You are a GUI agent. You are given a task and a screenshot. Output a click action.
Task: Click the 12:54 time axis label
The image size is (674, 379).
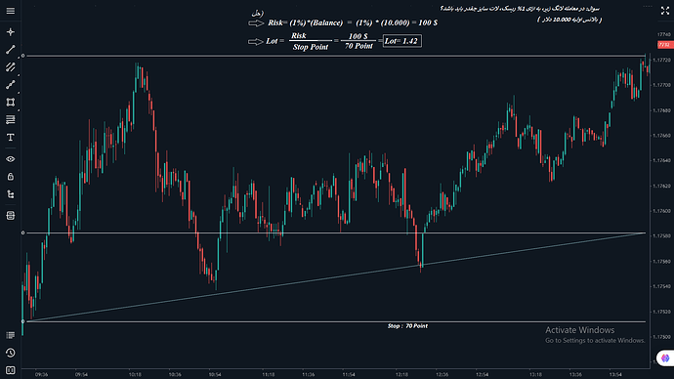482,374
